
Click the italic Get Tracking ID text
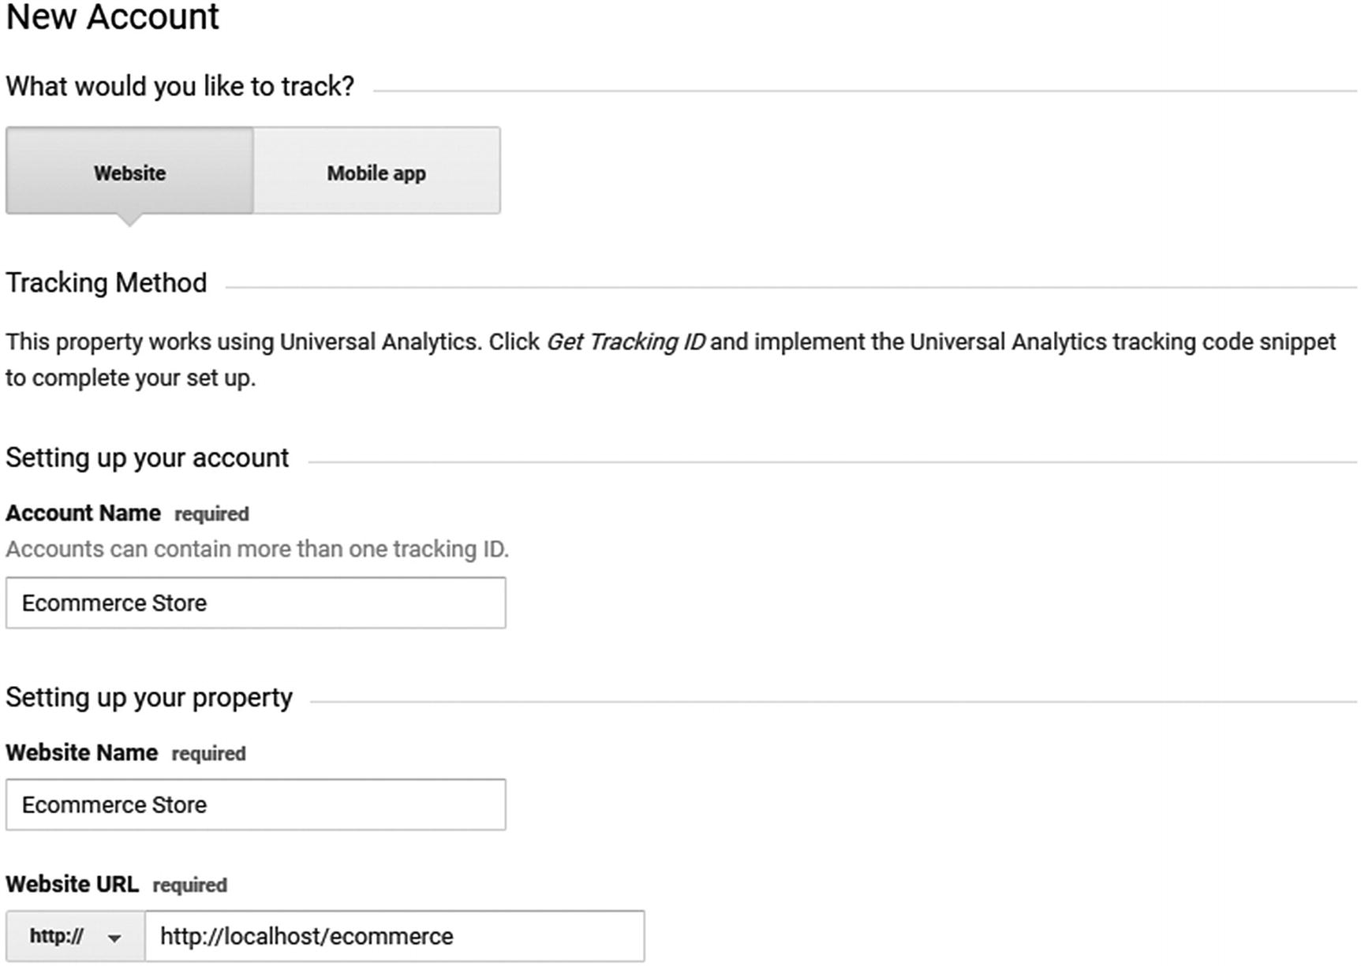point(626,341)
